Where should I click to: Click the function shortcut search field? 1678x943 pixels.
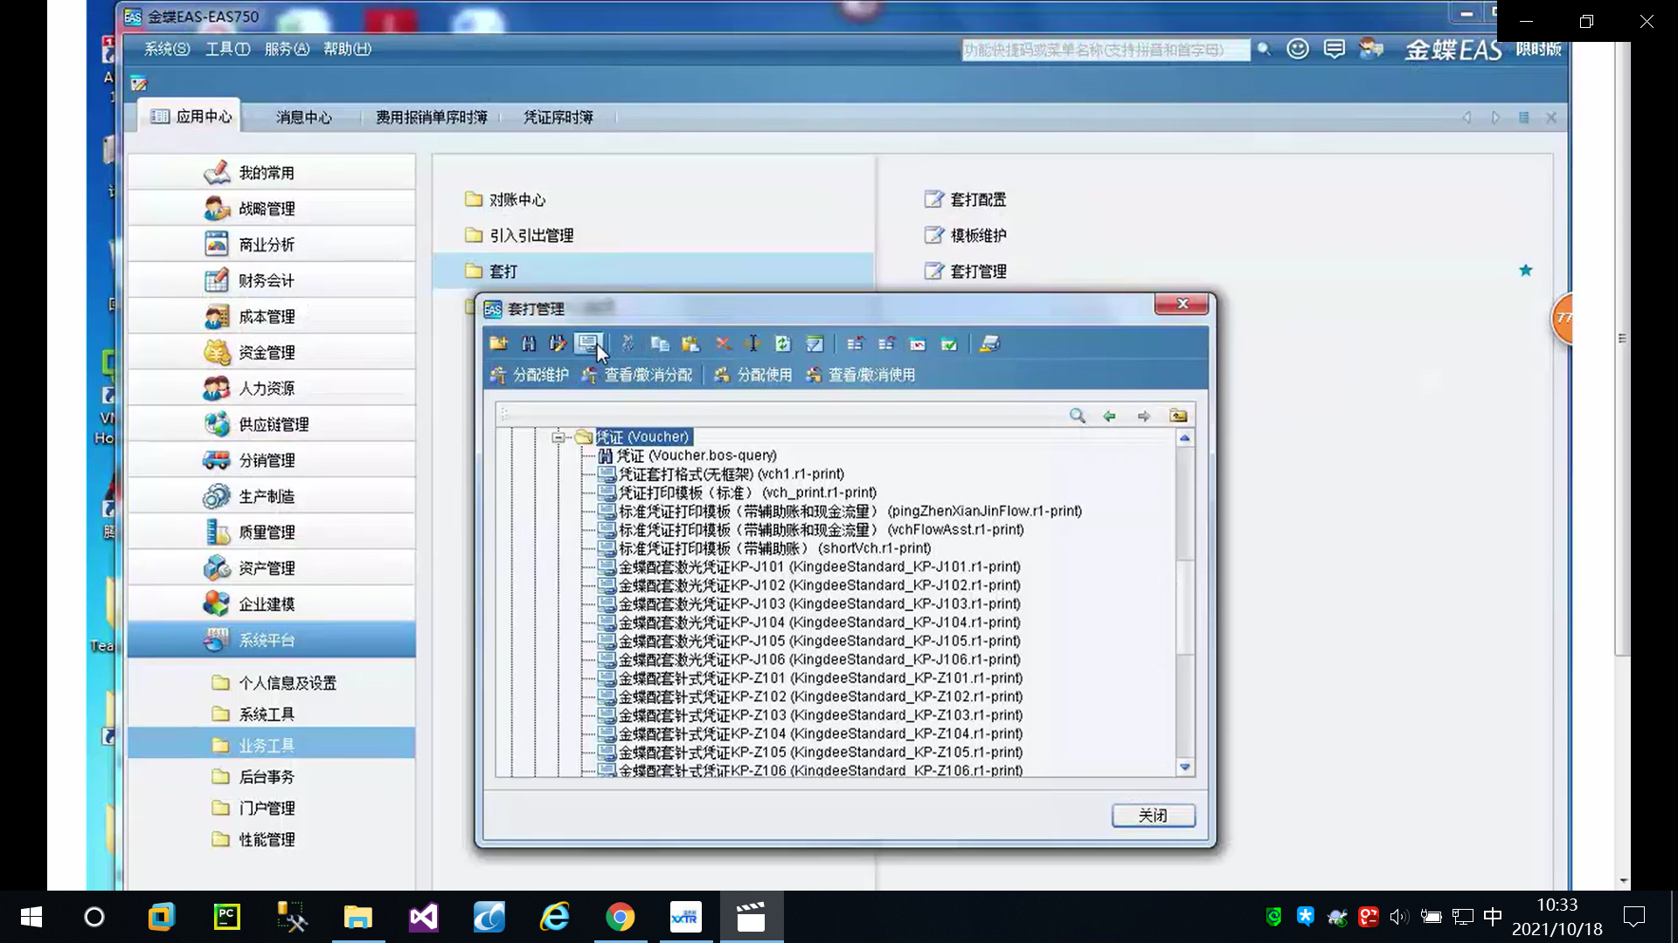1105,50
